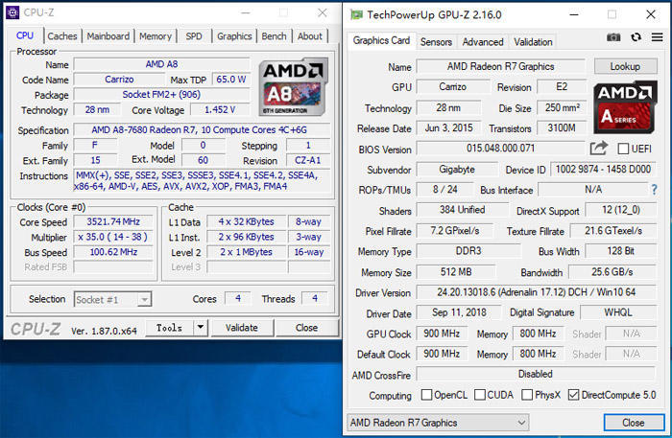Click the BIOS export share icon
The image size is (672, 438).
click(x=599, y=148)
